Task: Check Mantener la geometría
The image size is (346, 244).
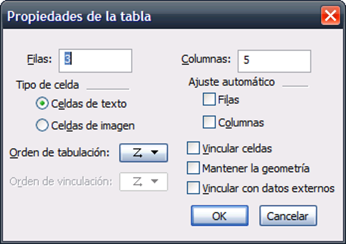Action: coord(193,168)
